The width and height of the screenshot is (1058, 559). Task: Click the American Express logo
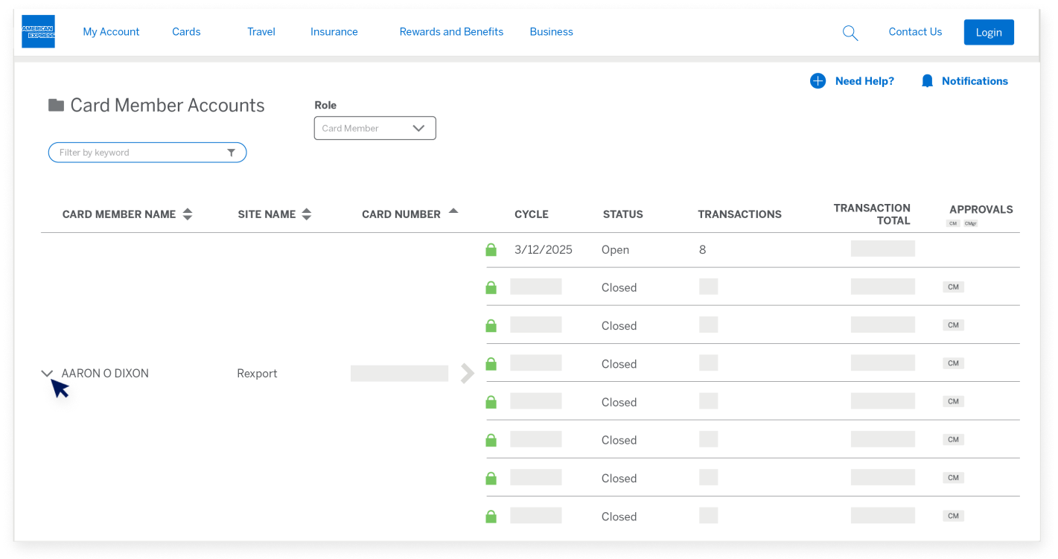(x=38, y=31)
